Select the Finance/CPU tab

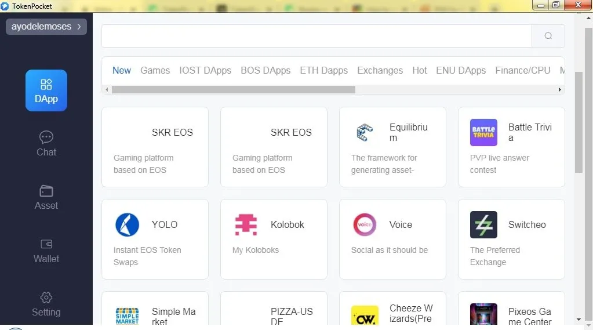point(523,70)
